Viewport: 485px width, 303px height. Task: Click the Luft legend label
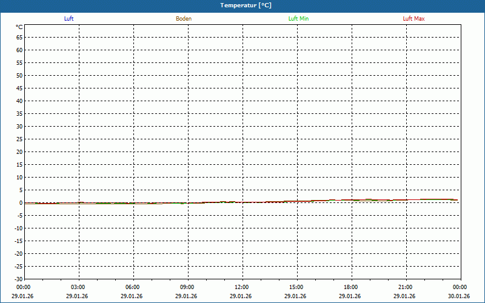(x=69, y=19)
